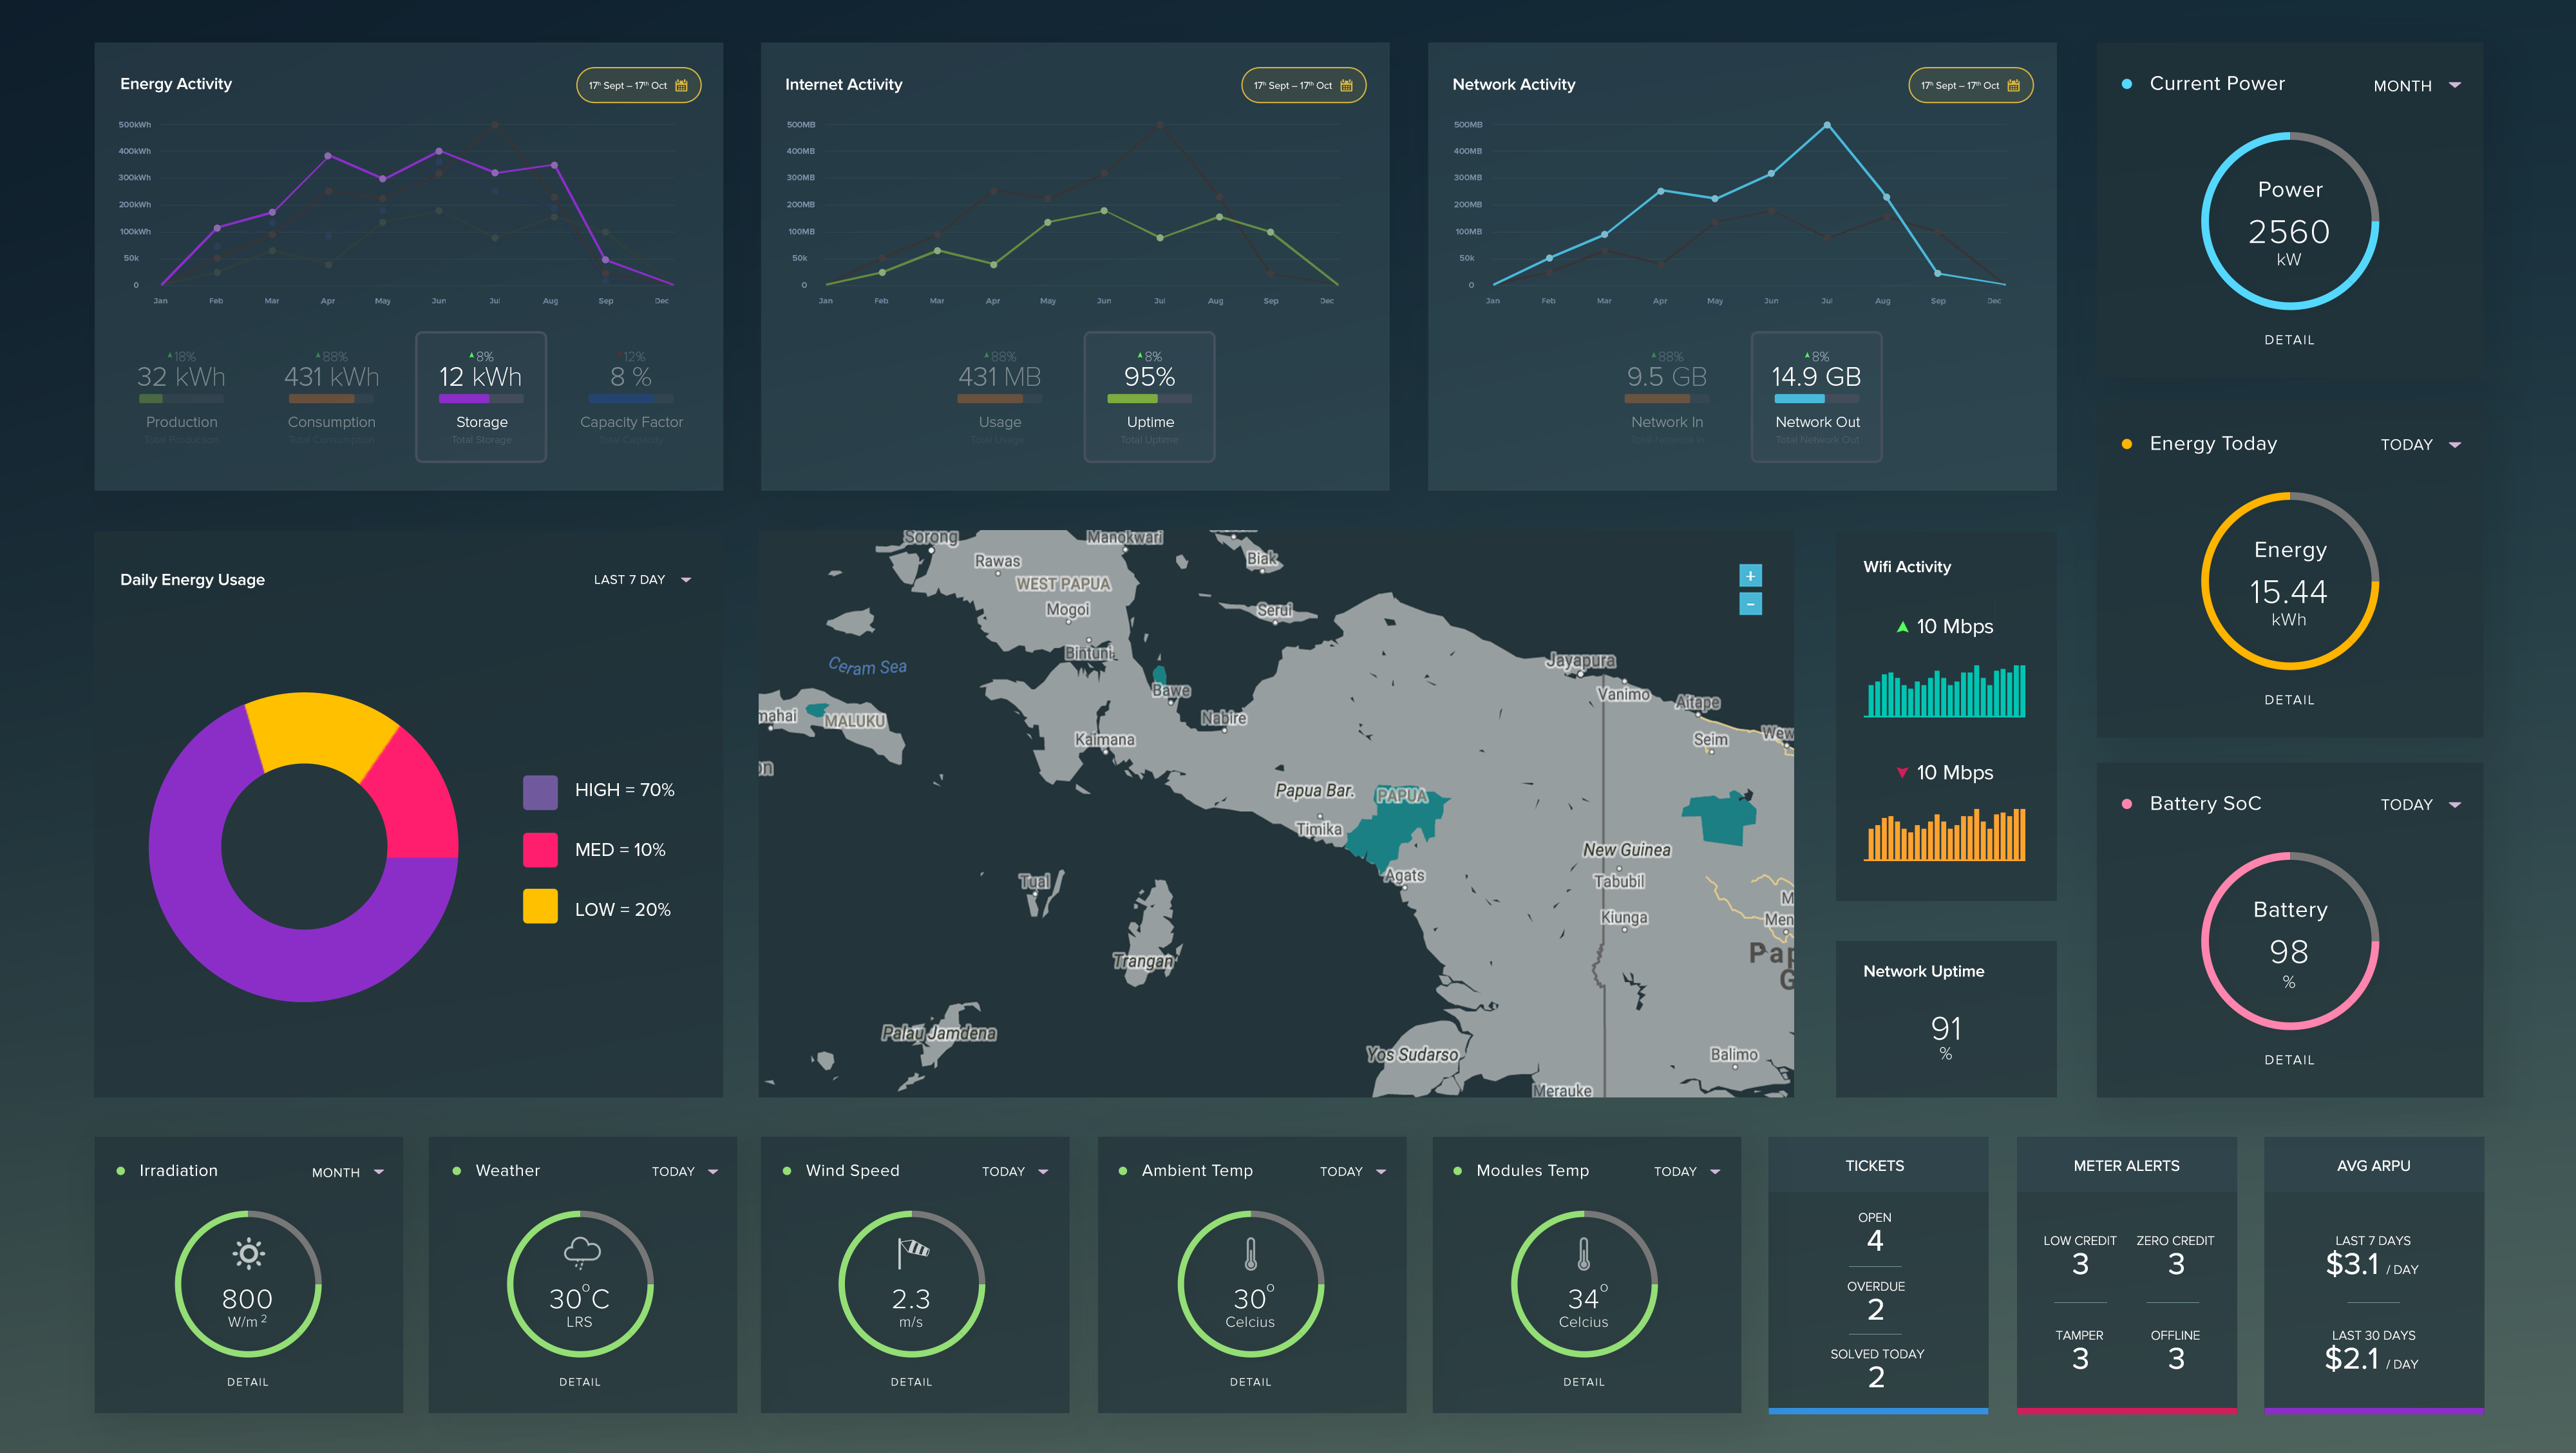Image resolution: width=2576 pixels, height=1453 pixels.
Task: Open DETAIL under Wind Speed gauge
Action: tap(911, 1382)
